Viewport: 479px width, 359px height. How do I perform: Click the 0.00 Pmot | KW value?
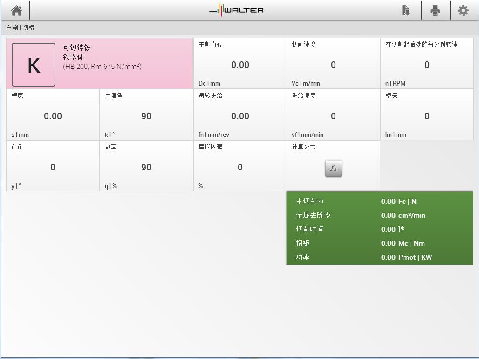(x=406, y=257)
